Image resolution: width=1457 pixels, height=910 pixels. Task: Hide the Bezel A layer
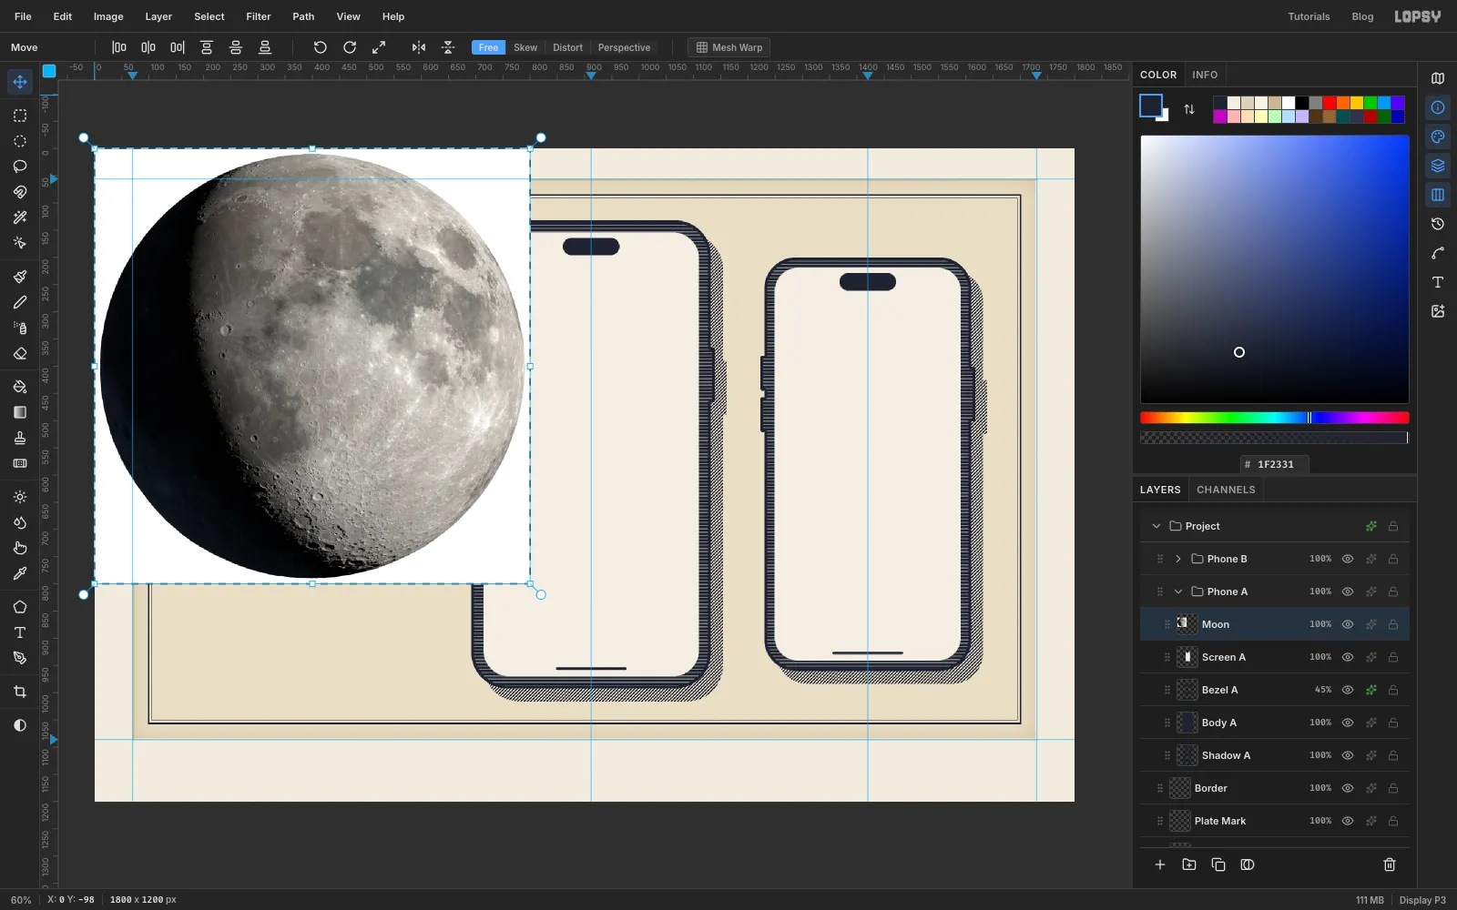(1348, 690)
